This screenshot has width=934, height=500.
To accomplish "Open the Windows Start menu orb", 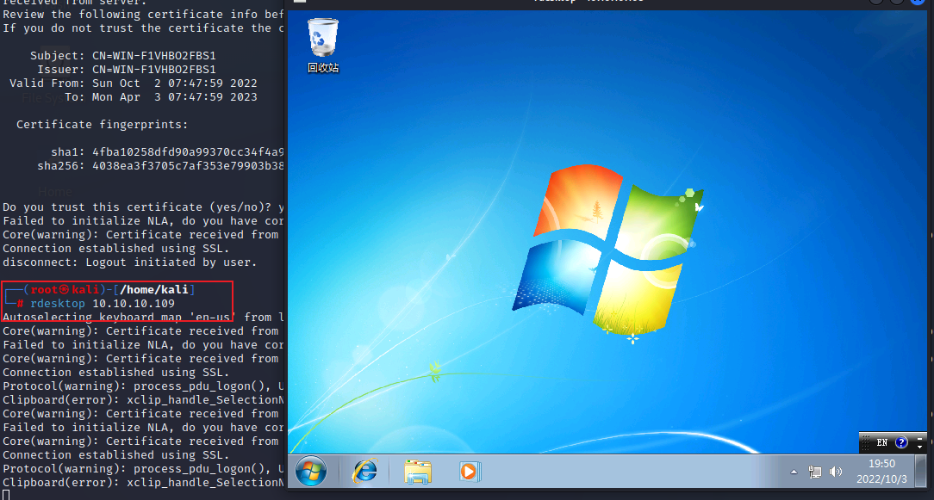I will coord(311,471).
